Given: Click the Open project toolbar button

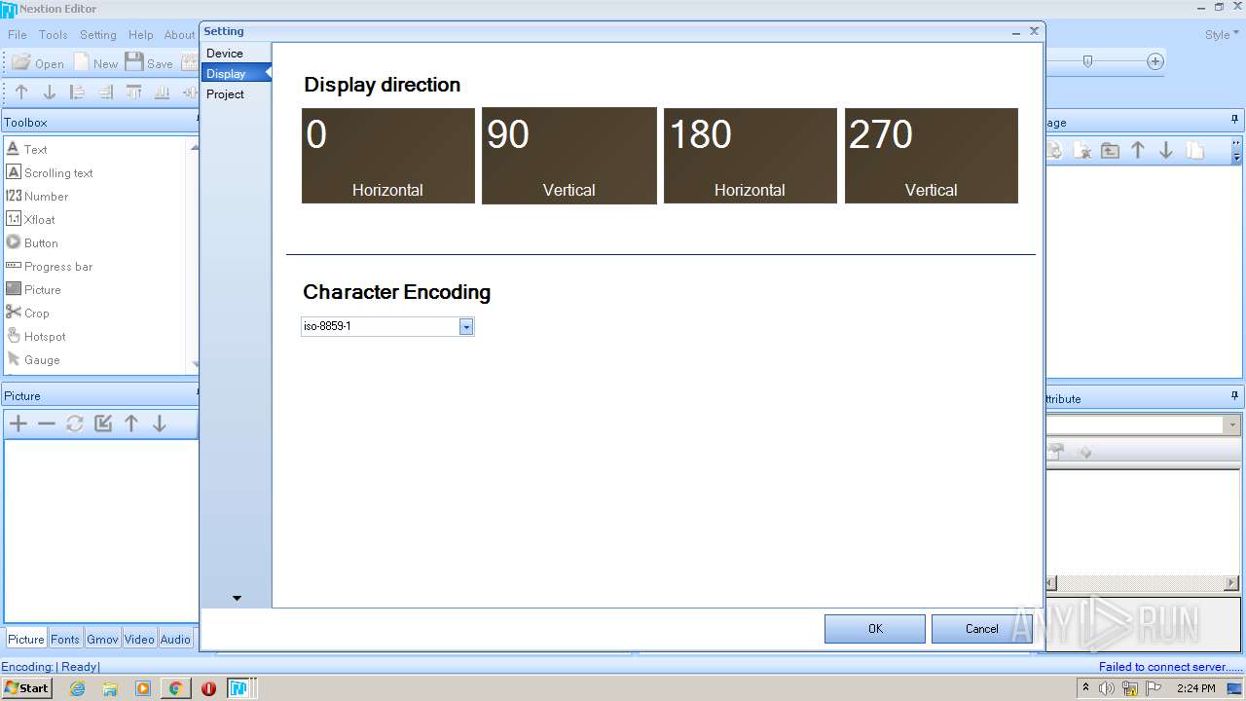Looking at the screenshot, I should click(38, 62).
